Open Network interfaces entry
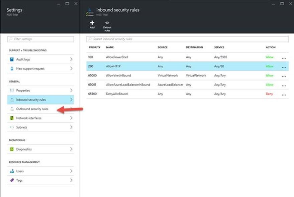This screenshot has height=197, width=294. (x=40, y=118)
